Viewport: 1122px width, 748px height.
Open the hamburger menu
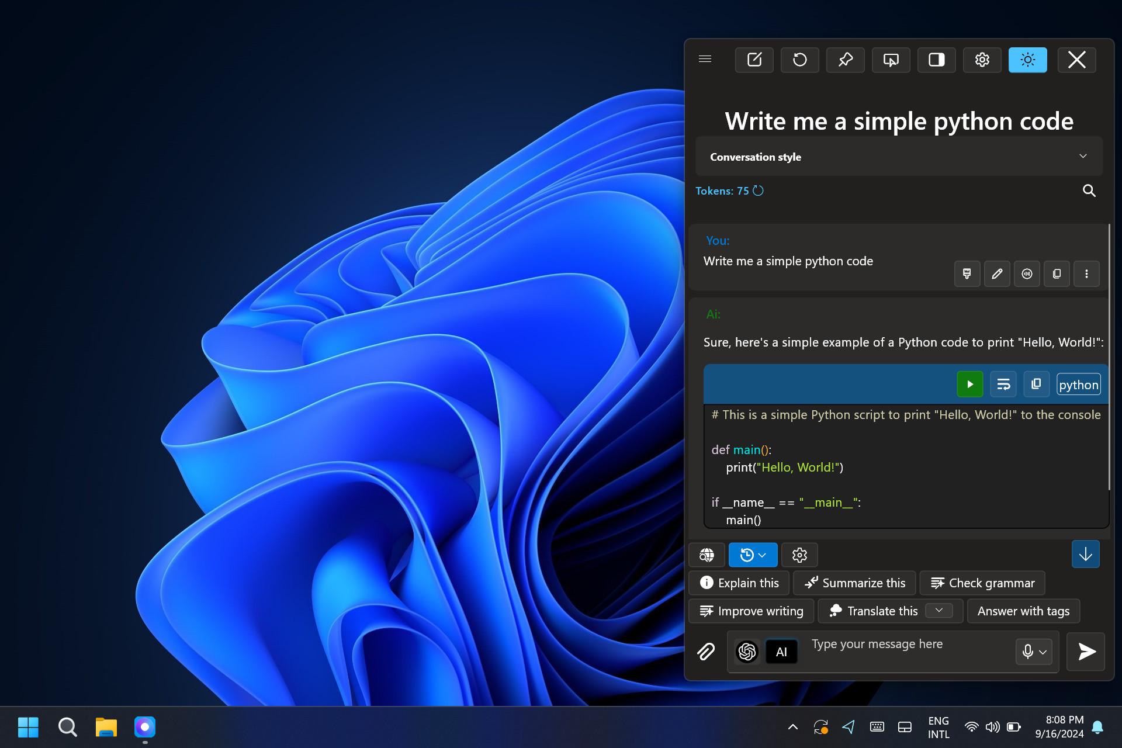[x=705, y=59]
